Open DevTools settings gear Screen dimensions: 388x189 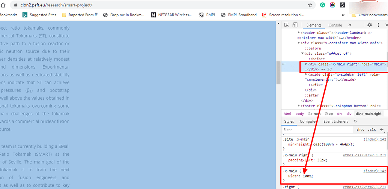[x=370, y=25]
